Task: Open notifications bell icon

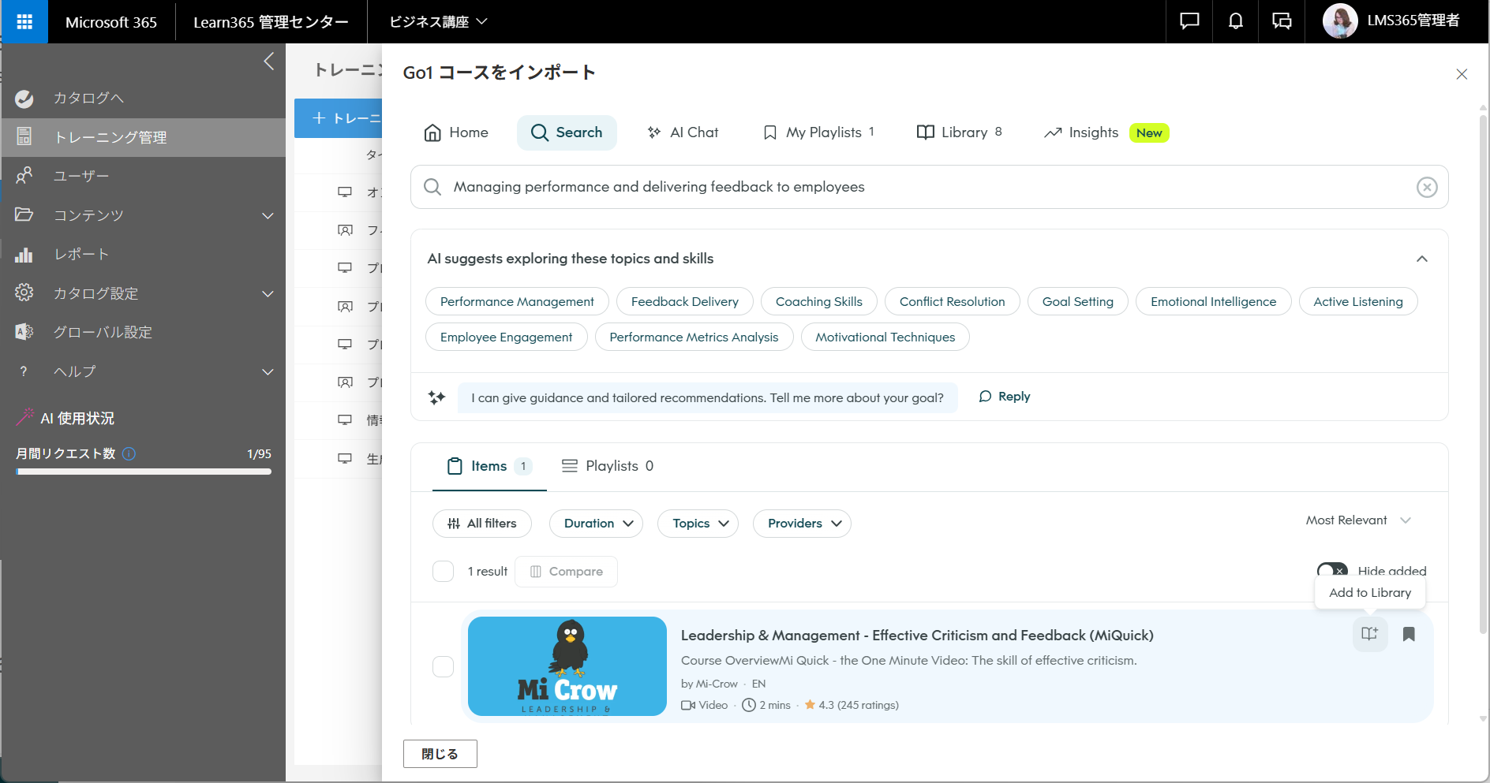Action: click(x=1236, y=21)
